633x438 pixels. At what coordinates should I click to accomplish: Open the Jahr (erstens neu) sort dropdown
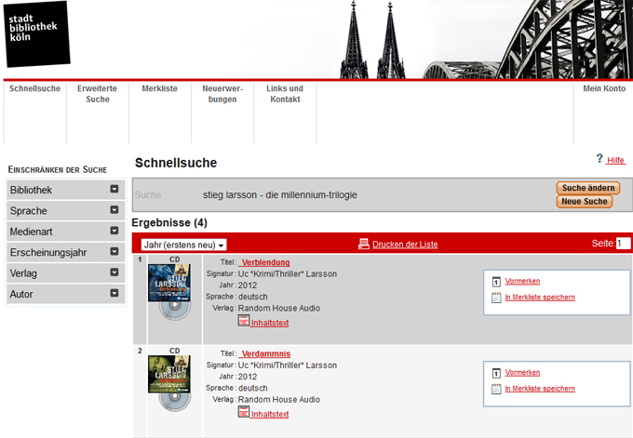185,245
